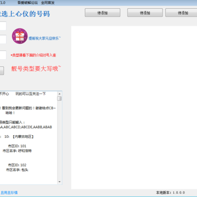Focus the input field next to red hint text
This screenshot has height=197, width=197.
click(3, 55)
